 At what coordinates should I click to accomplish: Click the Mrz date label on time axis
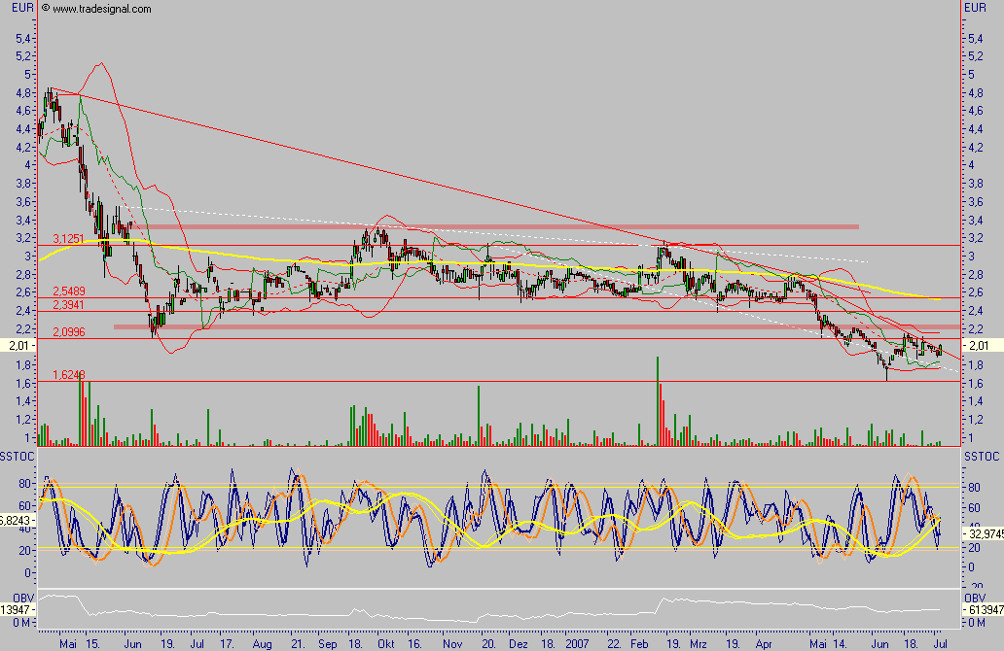[698, 644]
